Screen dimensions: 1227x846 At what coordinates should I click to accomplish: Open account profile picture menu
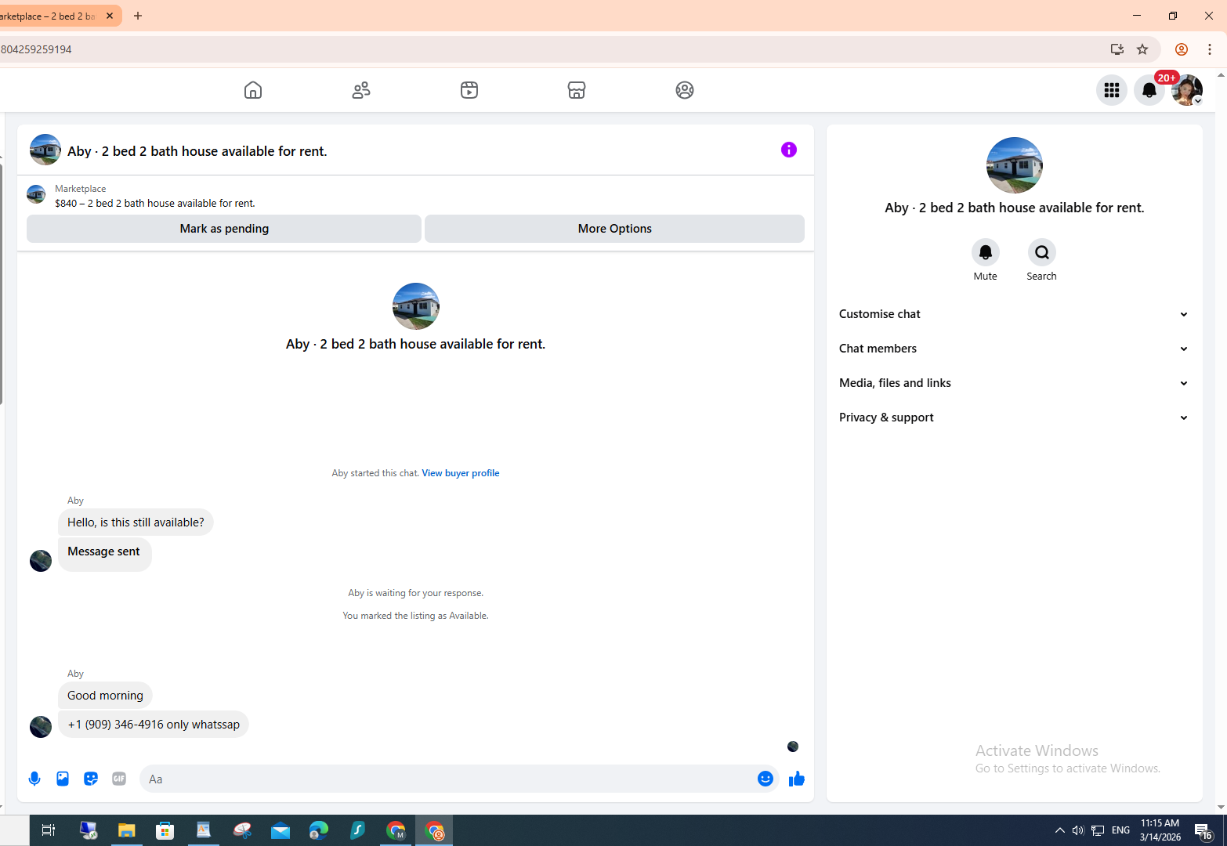coord(1187,90)
